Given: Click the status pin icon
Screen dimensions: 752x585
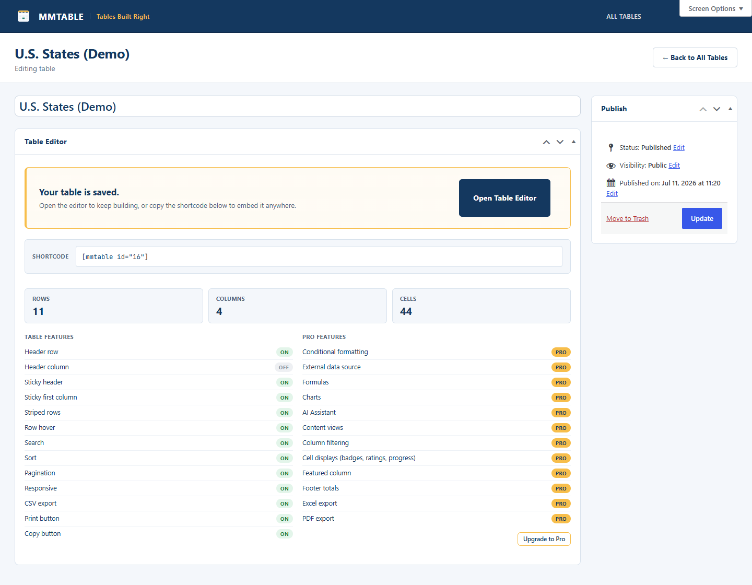Looking at the screenshot, I should [611, 148].
